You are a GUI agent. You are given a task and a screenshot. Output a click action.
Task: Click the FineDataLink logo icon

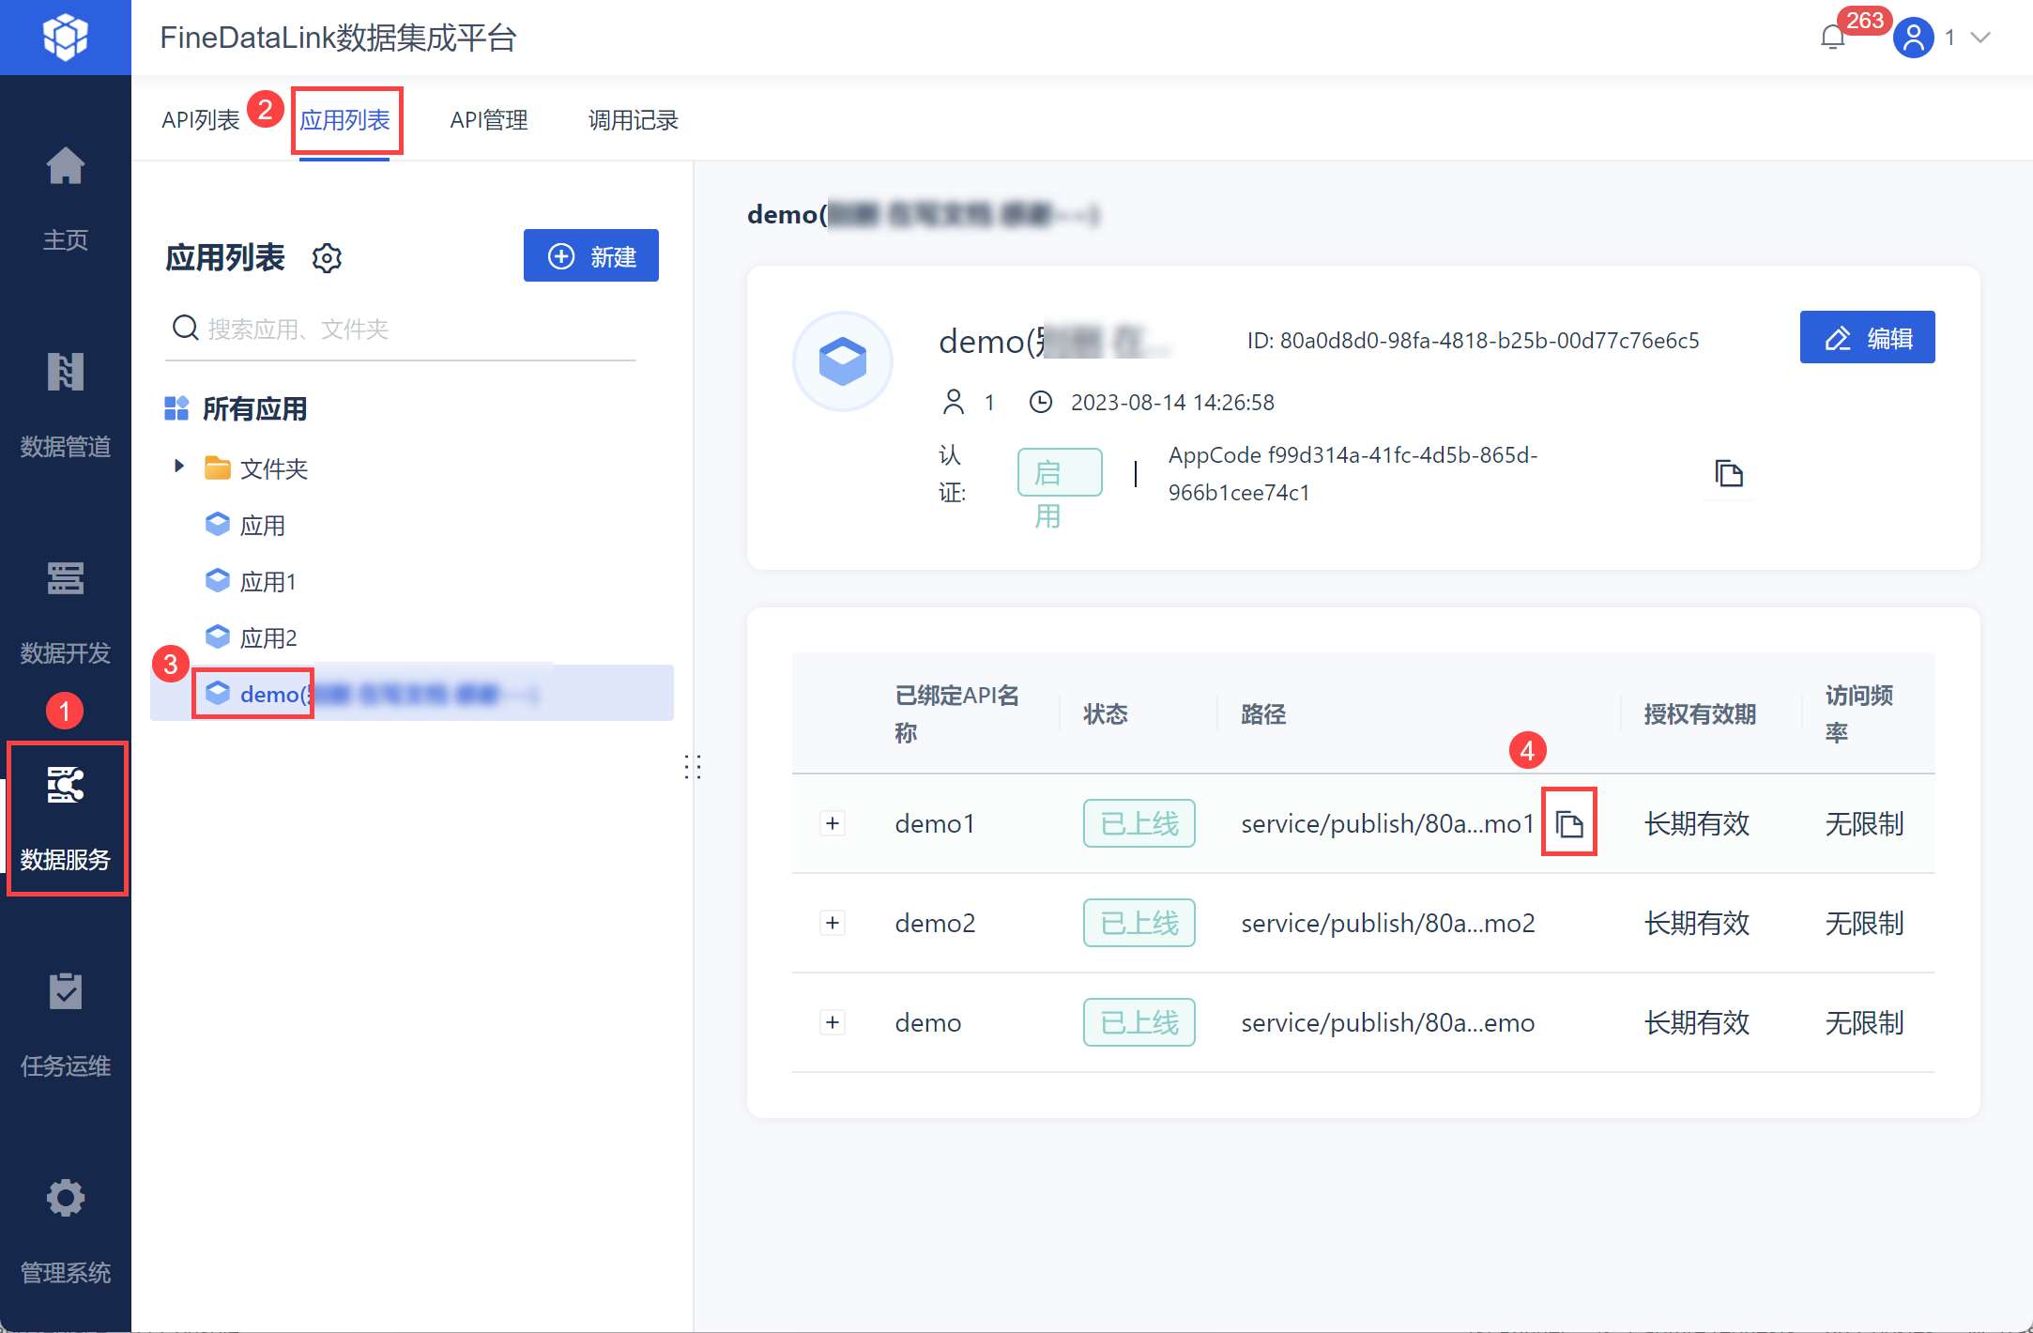tap(65, 38)
